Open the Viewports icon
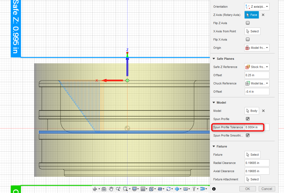284x193 pixels. tap(152, 189)
